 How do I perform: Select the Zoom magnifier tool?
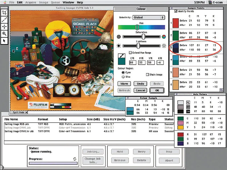(x=4, y=33)
